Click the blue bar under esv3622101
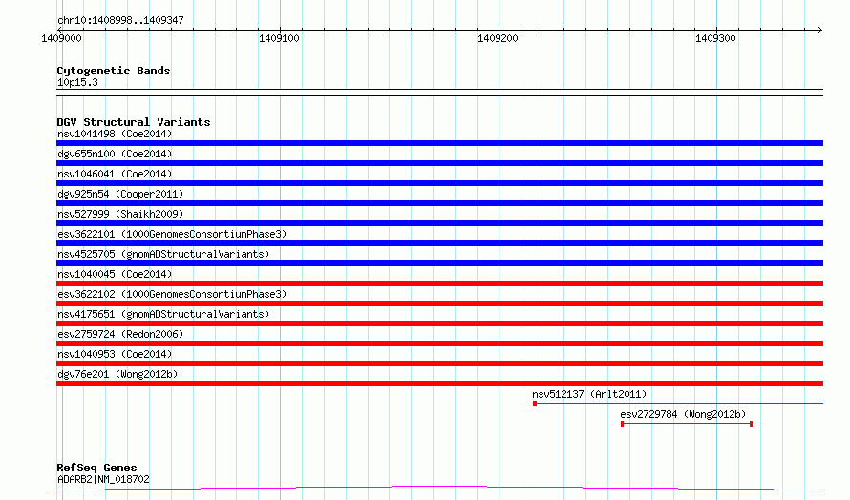Screen dimensions: 850x500 point(439,243)
